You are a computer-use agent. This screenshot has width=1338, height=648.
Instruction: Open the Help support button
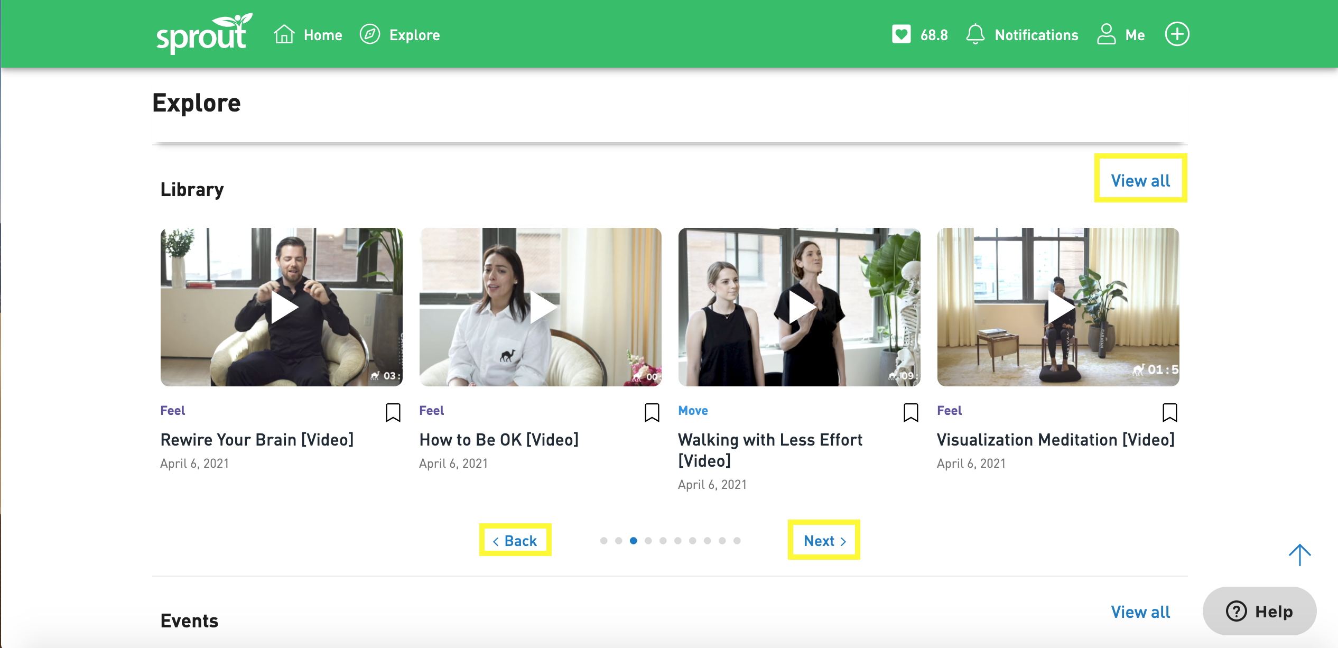(x=1266, y=612)
